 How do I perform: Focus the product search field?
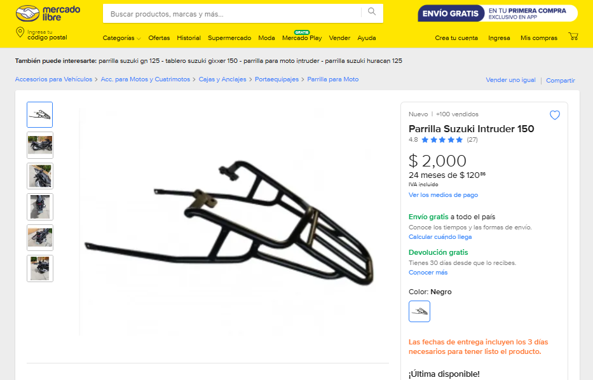(x=232, y=13)
